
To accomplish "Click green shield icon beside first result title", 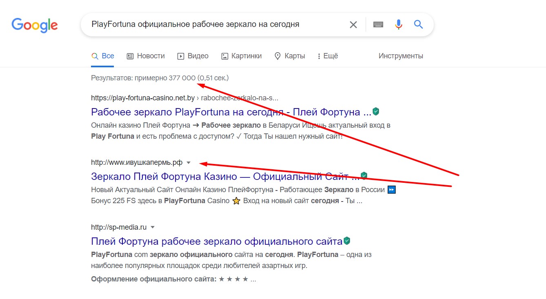I will tap(376, 111).
